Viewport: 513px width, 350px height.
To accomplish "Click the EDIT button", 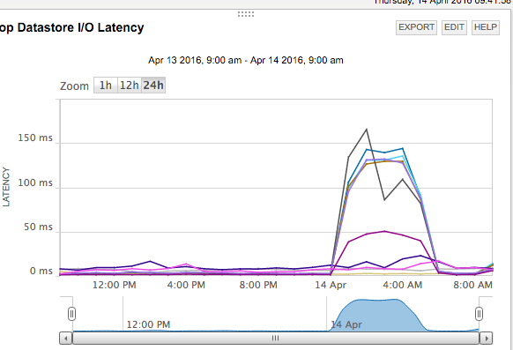I will (x=454, y=27).
